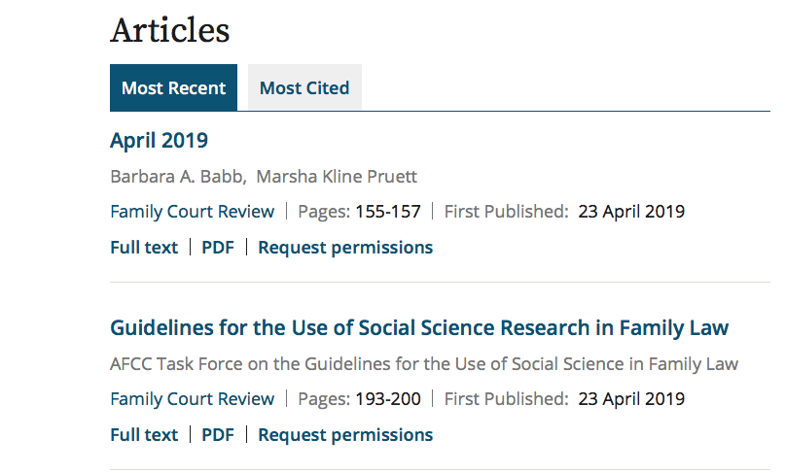Screen dimensions: 785x473
Task: Open PDF of the April 2019 article
Action: [218, 248]
